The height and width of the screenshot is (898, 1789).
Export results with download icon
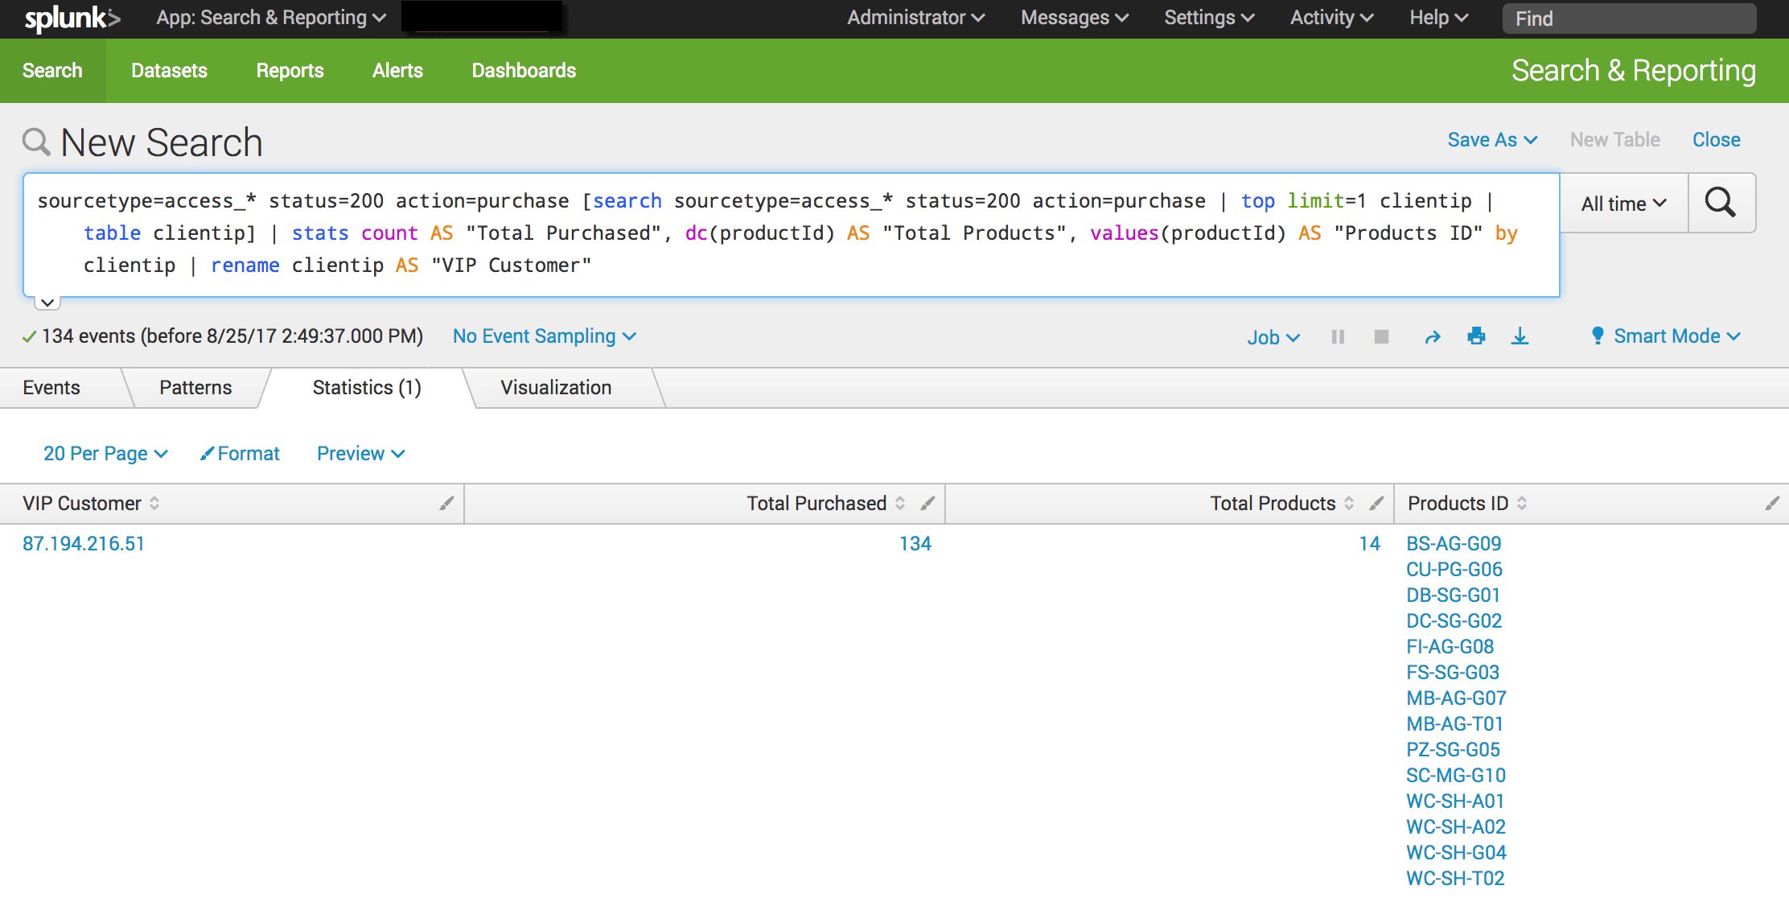pos(1520,336)
